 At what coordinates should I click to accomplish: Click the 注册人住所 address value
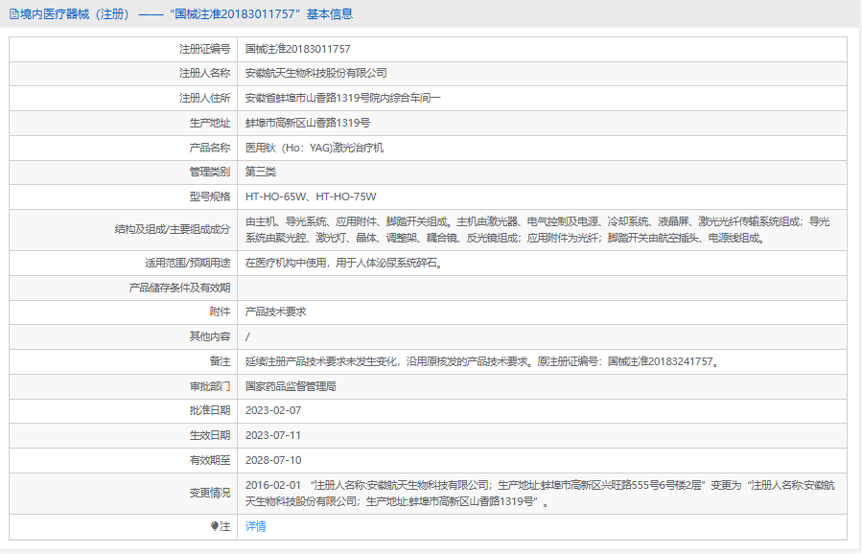(x=342, y=98)
